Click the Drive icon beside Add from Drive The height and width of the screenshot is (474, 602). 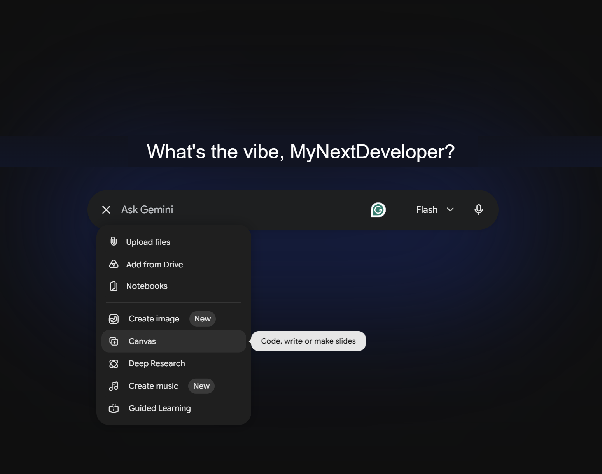pyautogui.click(x=114, y=264)
